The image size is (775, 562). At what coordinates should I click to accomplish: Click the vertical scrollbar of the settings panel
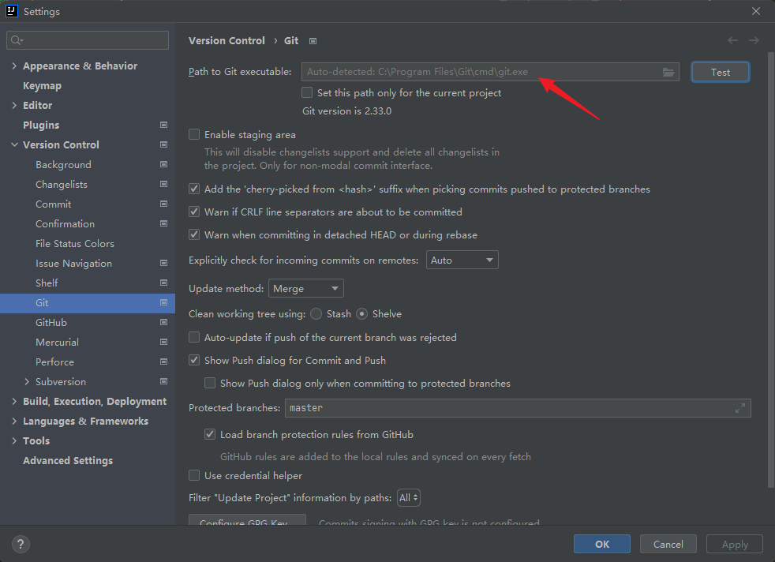[x=770, y=269]
